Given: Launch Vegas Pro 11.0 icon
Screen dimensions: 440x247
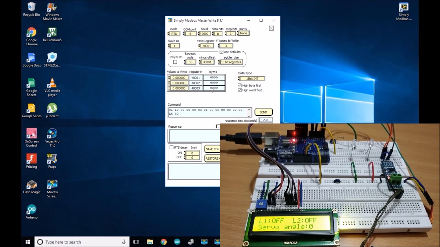Looking at the screenshot, I should pyautogui.click(x=52, y=138).
